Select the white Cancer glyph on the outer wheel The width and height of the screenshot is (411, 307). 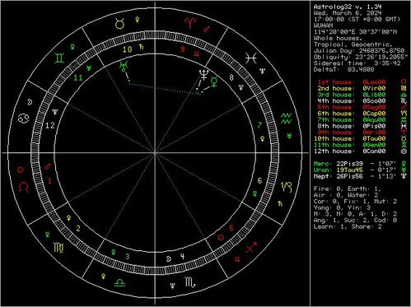tap(23, 119)
